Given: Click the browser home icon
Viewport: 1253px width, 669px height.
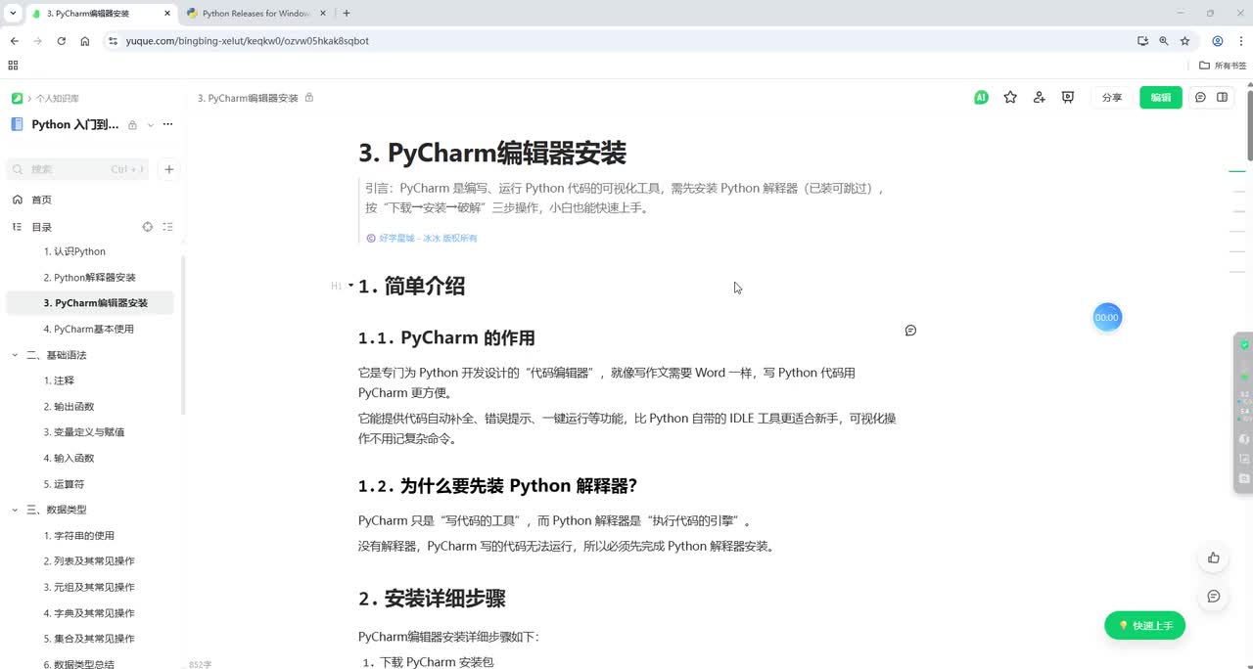Looking at the screenshot, I should 85,41.
